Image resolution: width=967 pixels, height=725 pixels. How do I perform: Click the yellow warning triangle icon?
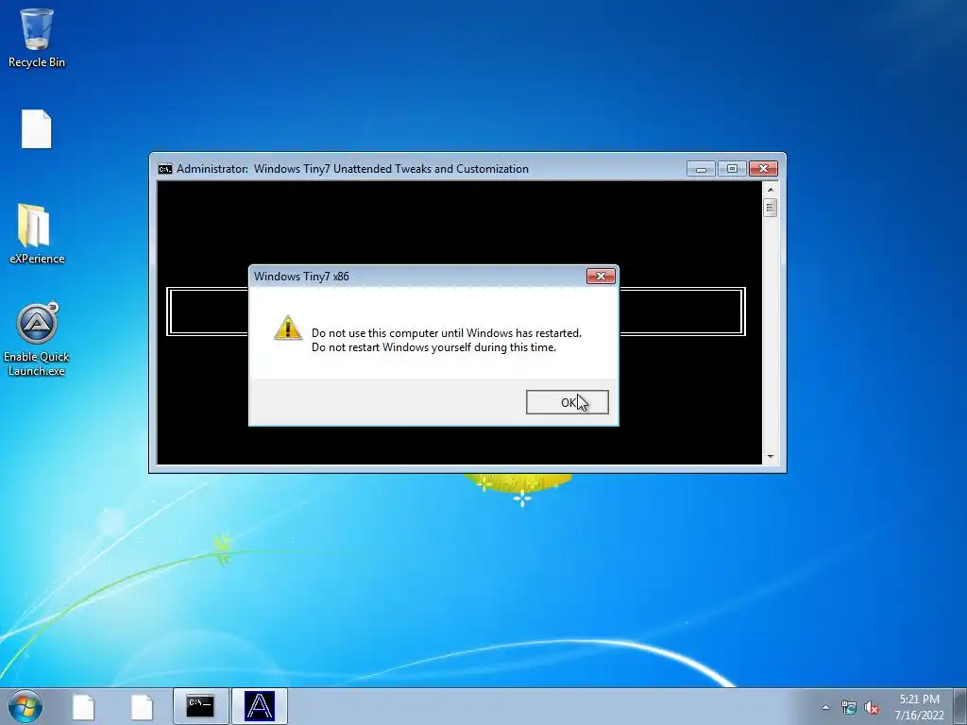[x=288, y=328]
